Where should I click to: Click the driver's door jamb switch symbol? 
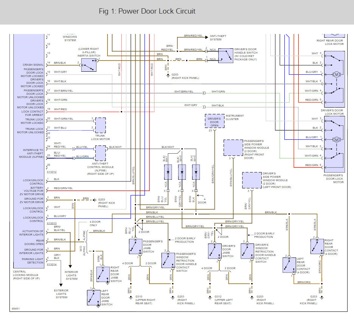215,251
